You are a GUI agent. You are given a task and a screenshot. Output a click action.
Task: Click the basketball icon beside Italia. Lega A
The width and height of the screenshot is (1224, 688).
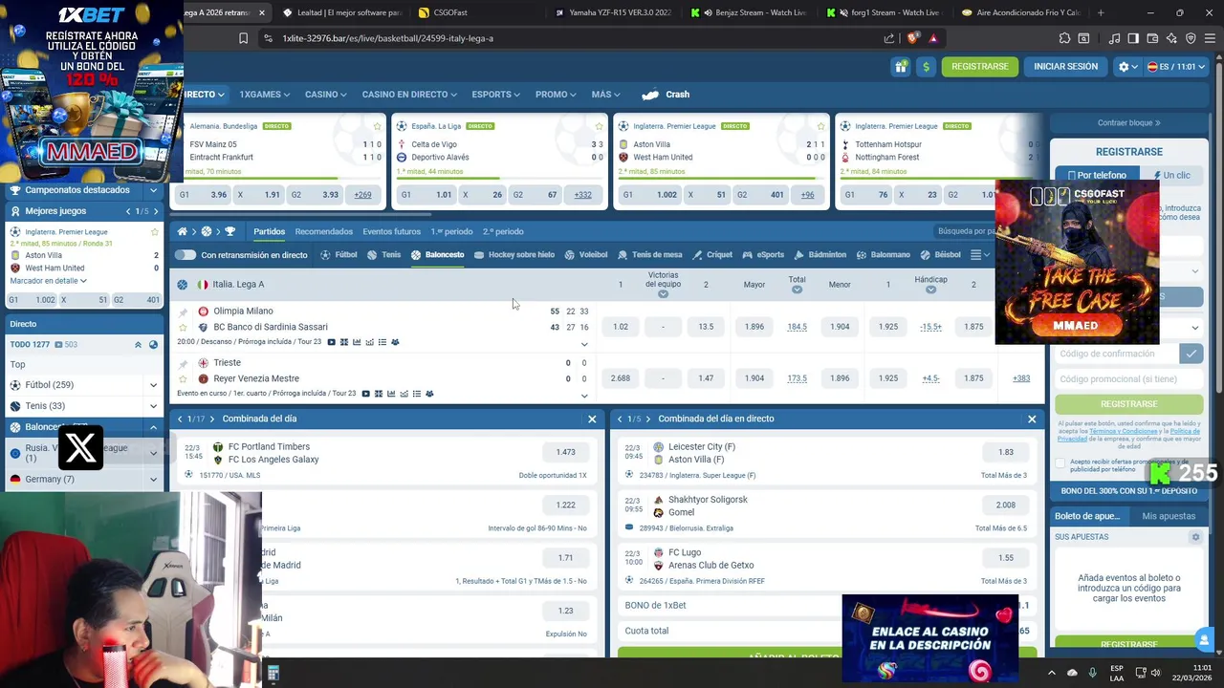(183, 285)
